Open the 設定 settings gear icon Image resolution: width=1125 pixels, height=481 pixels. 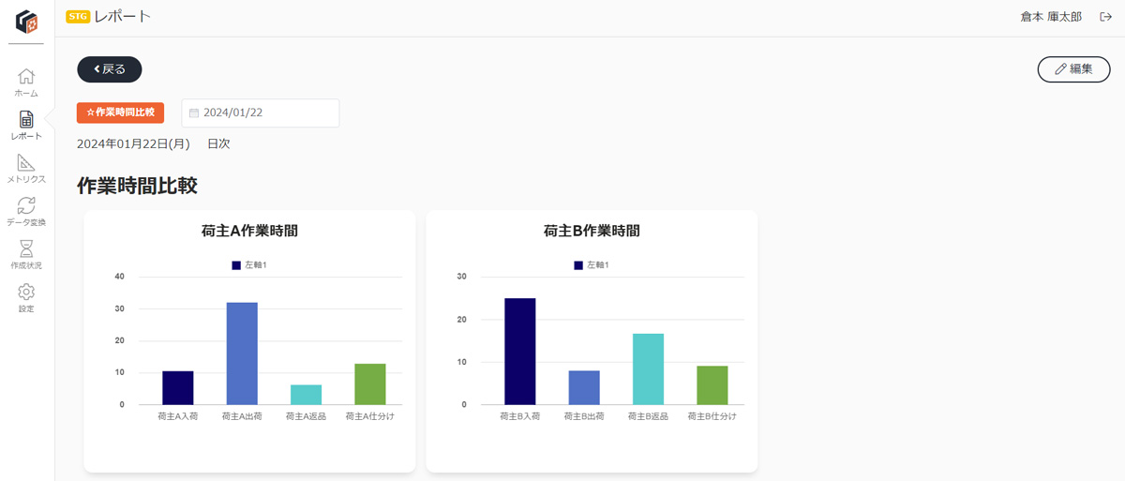click(26, 298)
